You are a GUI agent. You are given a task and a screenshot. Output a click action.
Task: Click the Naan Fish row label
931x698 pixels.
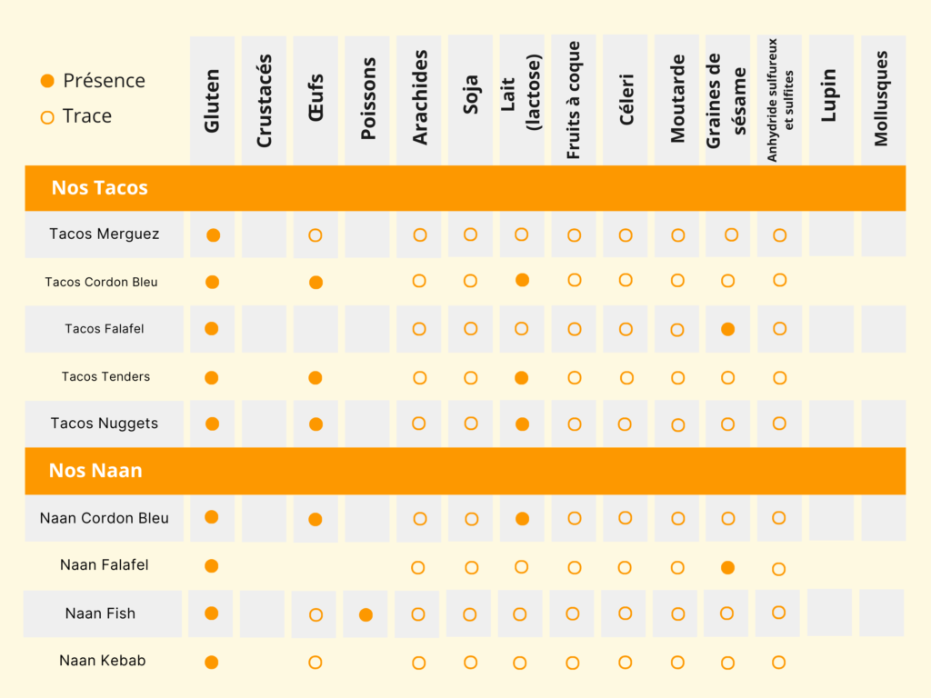(102, 613)
